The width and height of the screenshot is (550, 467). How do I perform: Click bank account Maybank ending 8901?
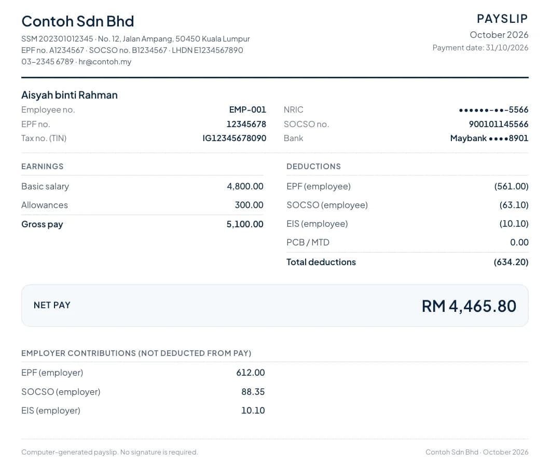pyautogui.click(x=489, y=138)
